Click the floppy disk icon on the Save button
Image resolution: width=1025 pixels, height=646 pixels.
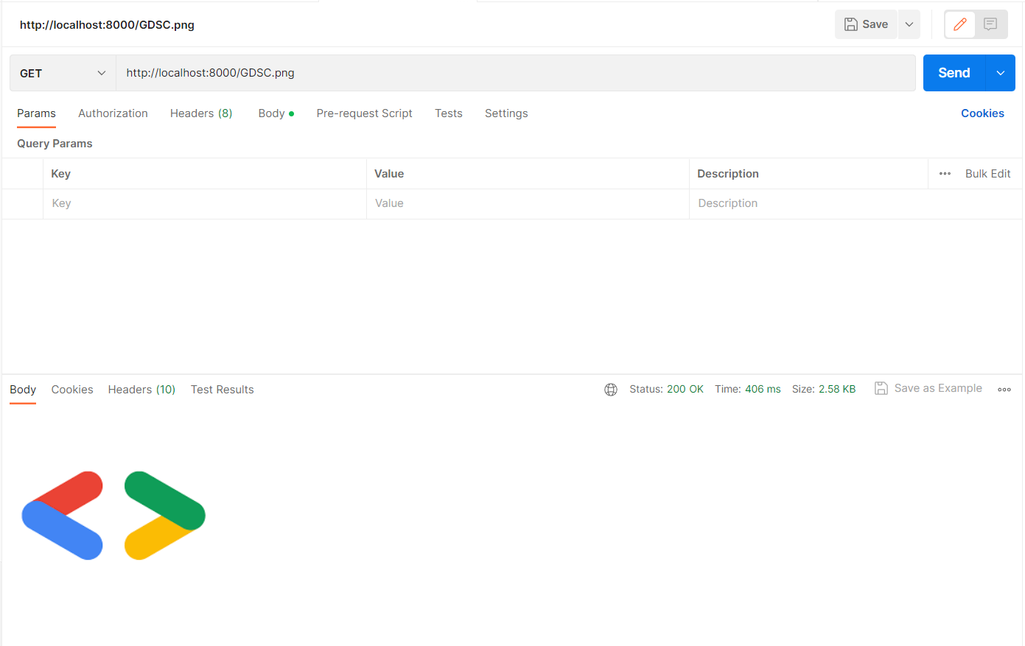click(851, 24)
